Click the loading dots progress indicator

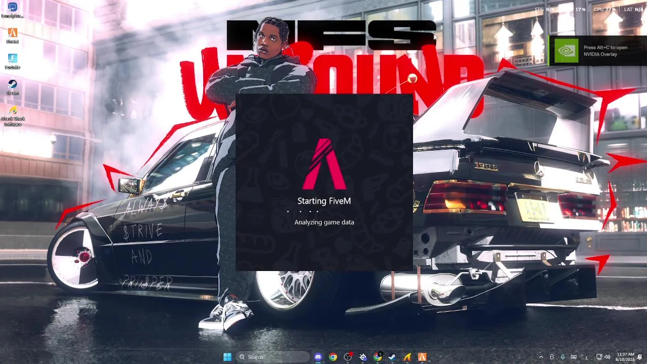[303, 212]
